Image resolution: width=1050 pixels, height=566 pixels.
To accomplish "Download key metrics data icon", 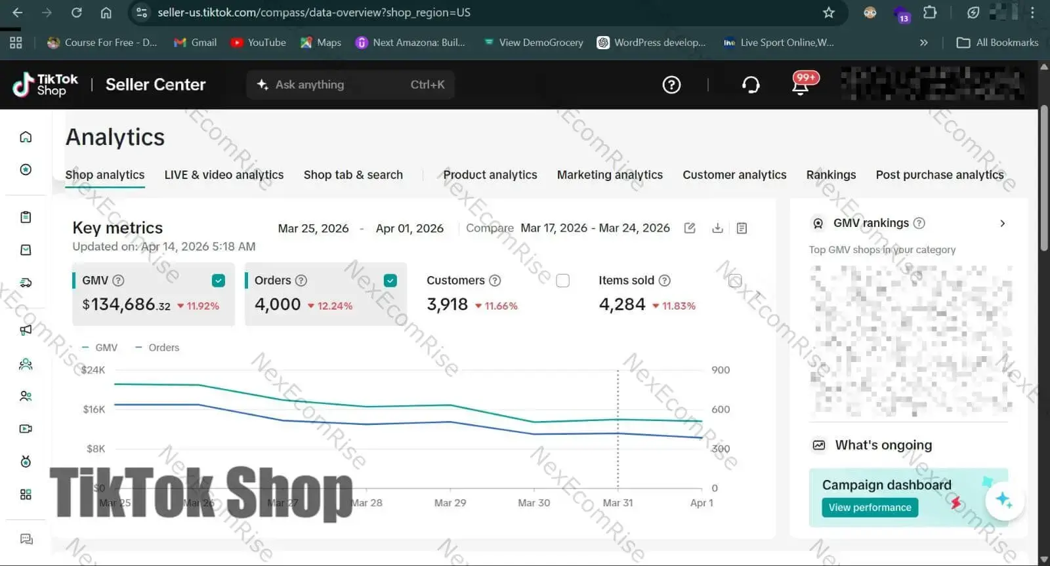I will 717,228.
